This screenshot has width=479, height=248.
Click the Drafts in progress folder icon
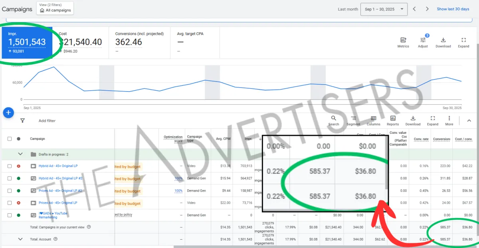click(34, 154)
